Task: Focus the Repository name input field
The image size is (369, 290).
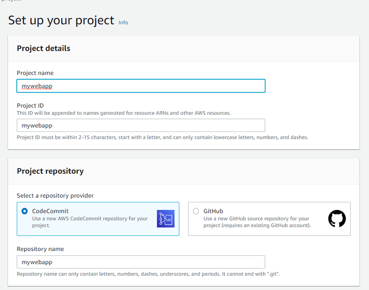Action: [141, 262]
